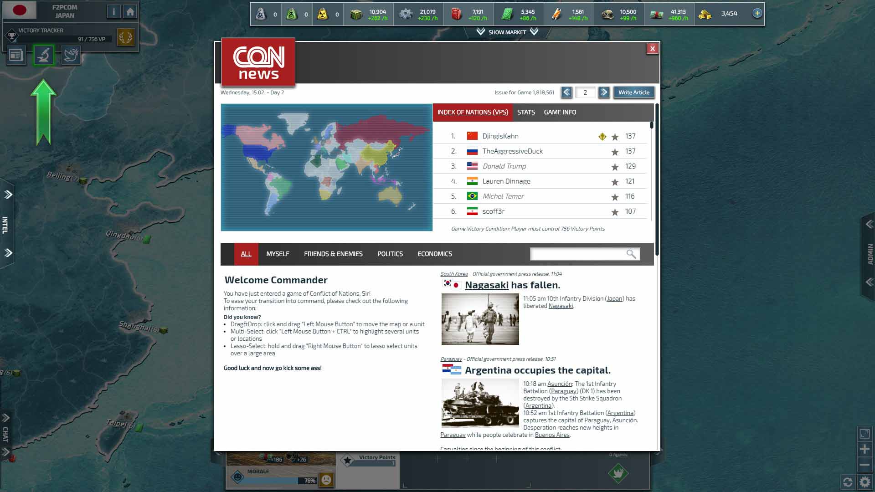Open the newspaper icon in top-left panel
Viewport: 875px width, 492px height.
point(16,56)
